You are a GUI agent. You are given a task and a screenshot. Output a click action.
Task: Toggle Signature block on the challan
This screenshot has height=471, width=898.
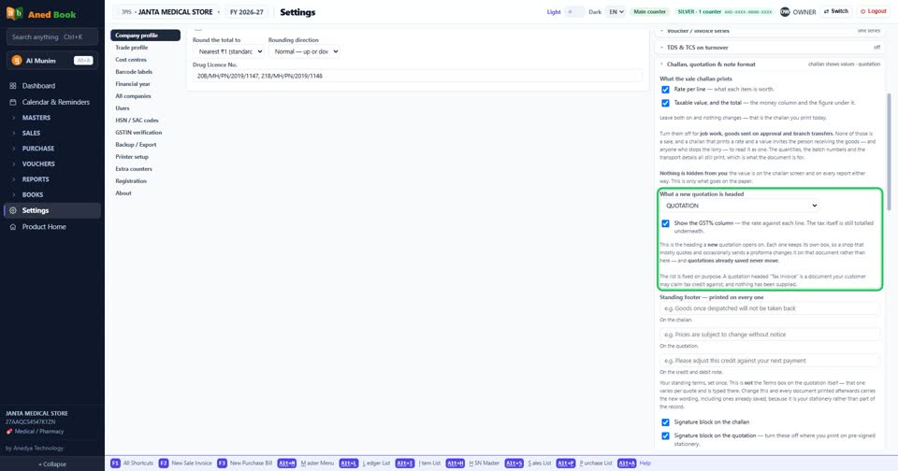coord(665,422)
